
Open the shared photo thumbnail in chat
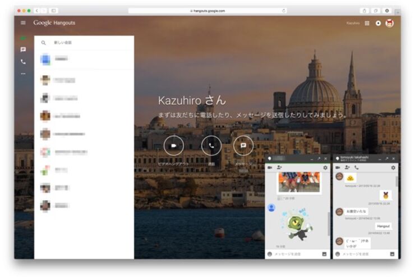(x=299, y=182)
